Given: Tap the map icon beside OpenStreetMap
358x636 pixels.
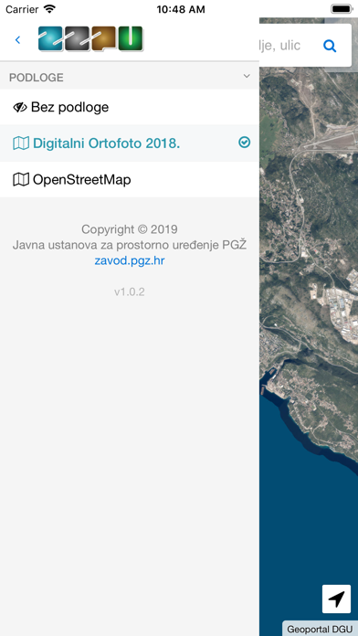Looking at the screenshot, I should tap(21, 179).
